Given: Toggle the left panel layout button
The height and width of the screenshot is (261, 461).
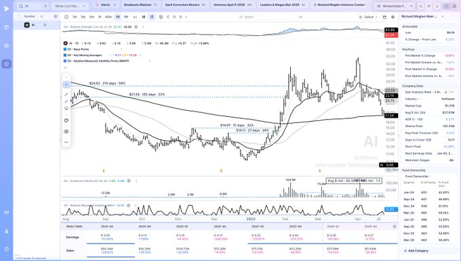Looking at the screenshot, I should (x=446, y=6).
